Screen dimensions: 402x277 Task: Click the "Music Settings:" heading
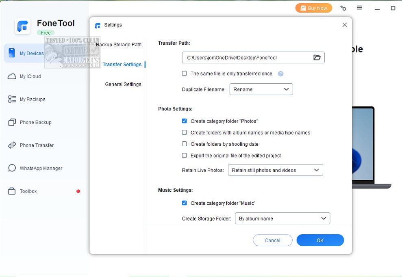(x=175, y=190)
